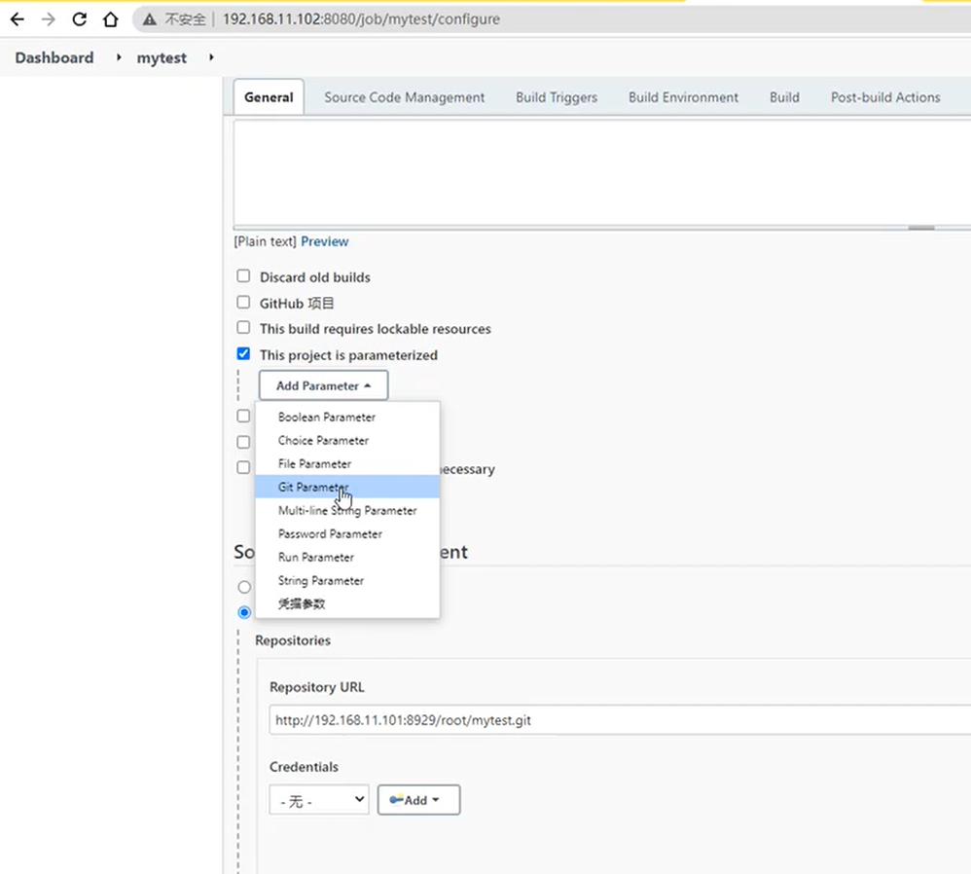Choose Choice Parameter from the menu
The height and width of the screenshot is (874, 971).
[x=347, y=441]
